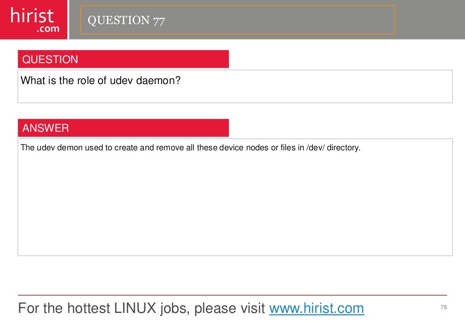Click the ".com" text in the logo
Screen dimensions: 465x322
pyautogui.click(x=48, y=29)
